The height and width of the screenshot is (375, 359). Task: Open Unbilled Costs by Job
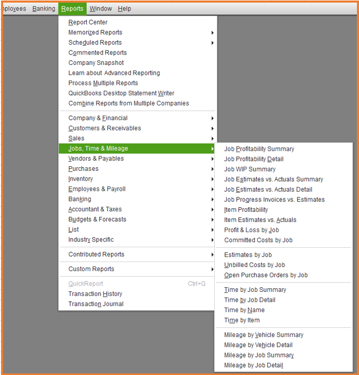284,265
